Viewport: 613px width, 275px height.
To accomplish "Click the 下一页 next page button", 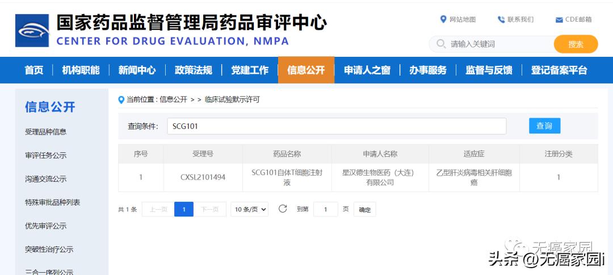I will (210, 209).
